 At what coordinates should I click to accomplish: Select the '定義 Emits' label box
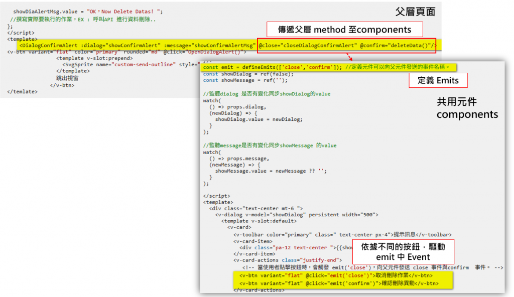point(438,80)
